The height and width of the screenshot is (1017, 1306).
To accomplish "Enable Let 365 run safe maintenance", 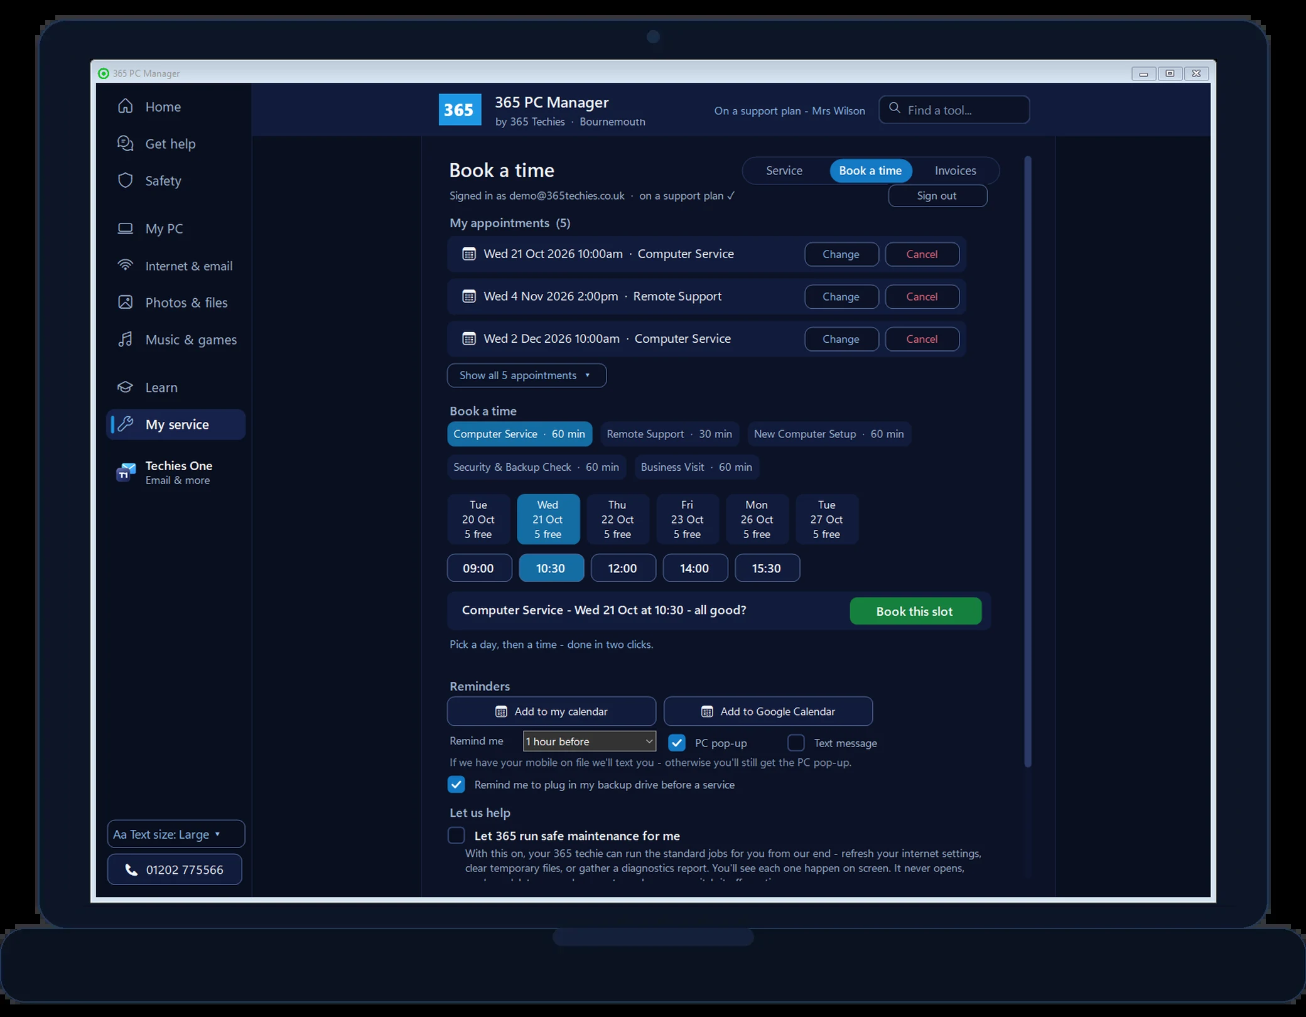I will click(456, 836).
